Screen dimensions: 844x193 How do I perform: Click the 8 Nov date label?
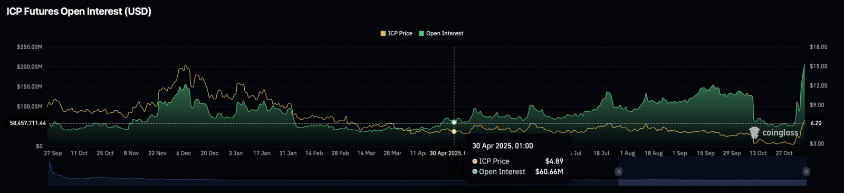(x=131, y=153)
